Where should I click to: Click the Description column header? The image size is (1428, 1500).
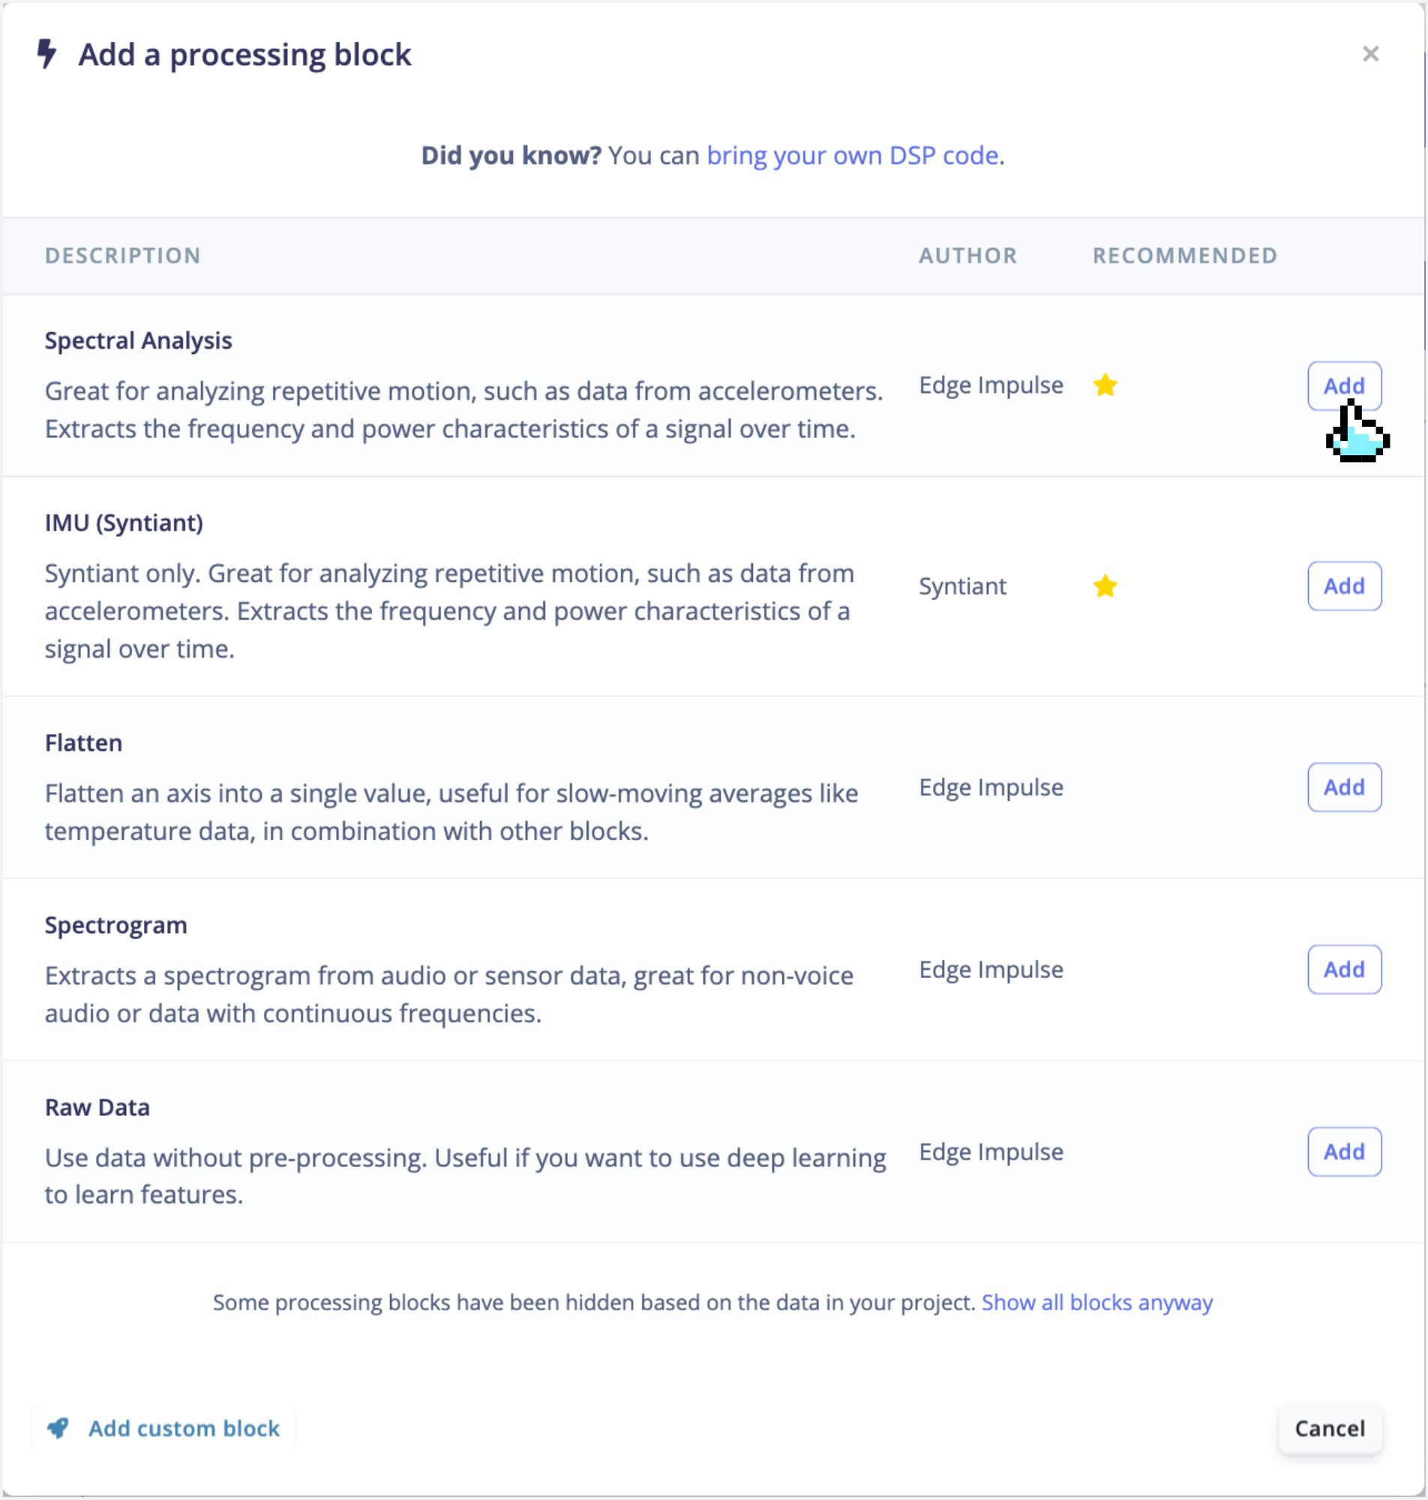(x=122, y=256)
